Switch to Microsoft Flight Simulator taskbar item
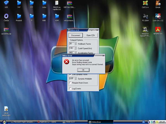The width and height of the screenshot is (166, 124). (23, 122)
